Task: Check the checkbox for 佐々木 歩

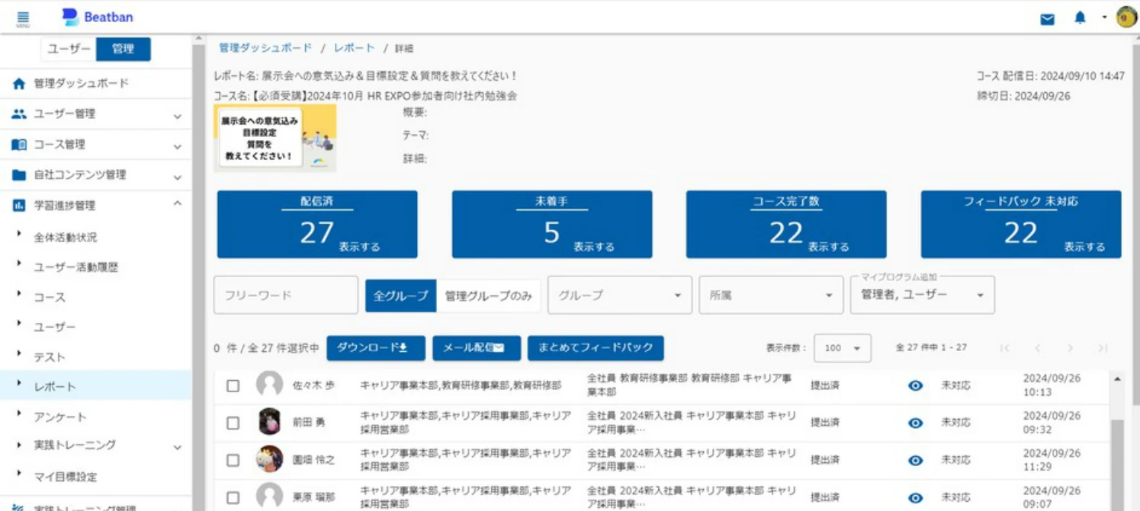Action: (233, 385)
